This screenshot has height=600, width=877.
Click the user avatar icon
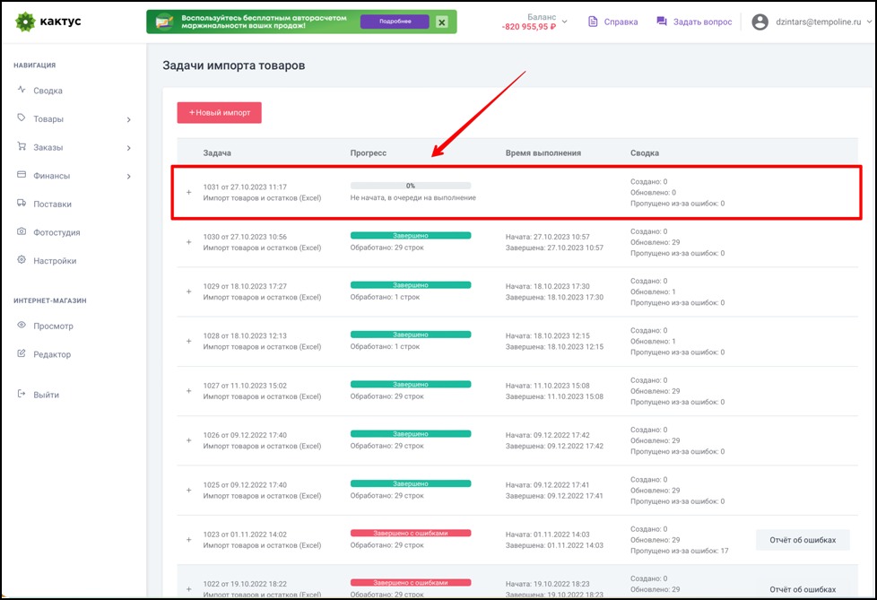[760, 22]
